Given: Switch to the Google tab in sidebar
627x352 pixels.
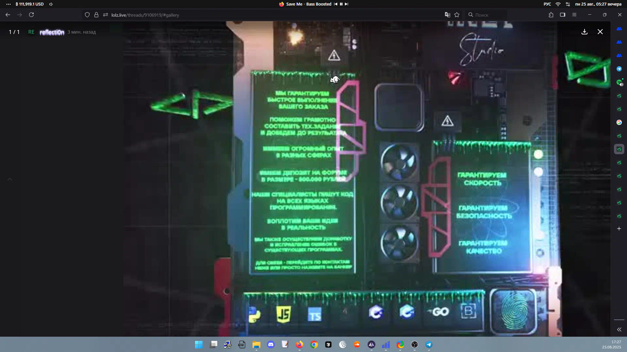Looking at the screenshot, I should tap(619, 122).
